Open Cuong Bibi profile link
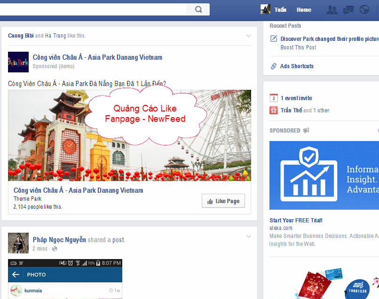Viewport: 379px width, 299px height. point(21,36)
